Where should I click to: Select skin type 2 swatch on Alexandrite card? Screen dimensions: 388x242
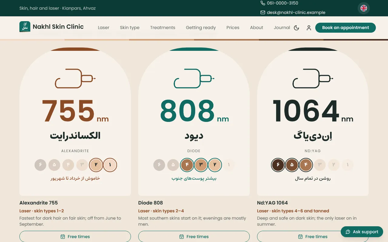point(96,165)
